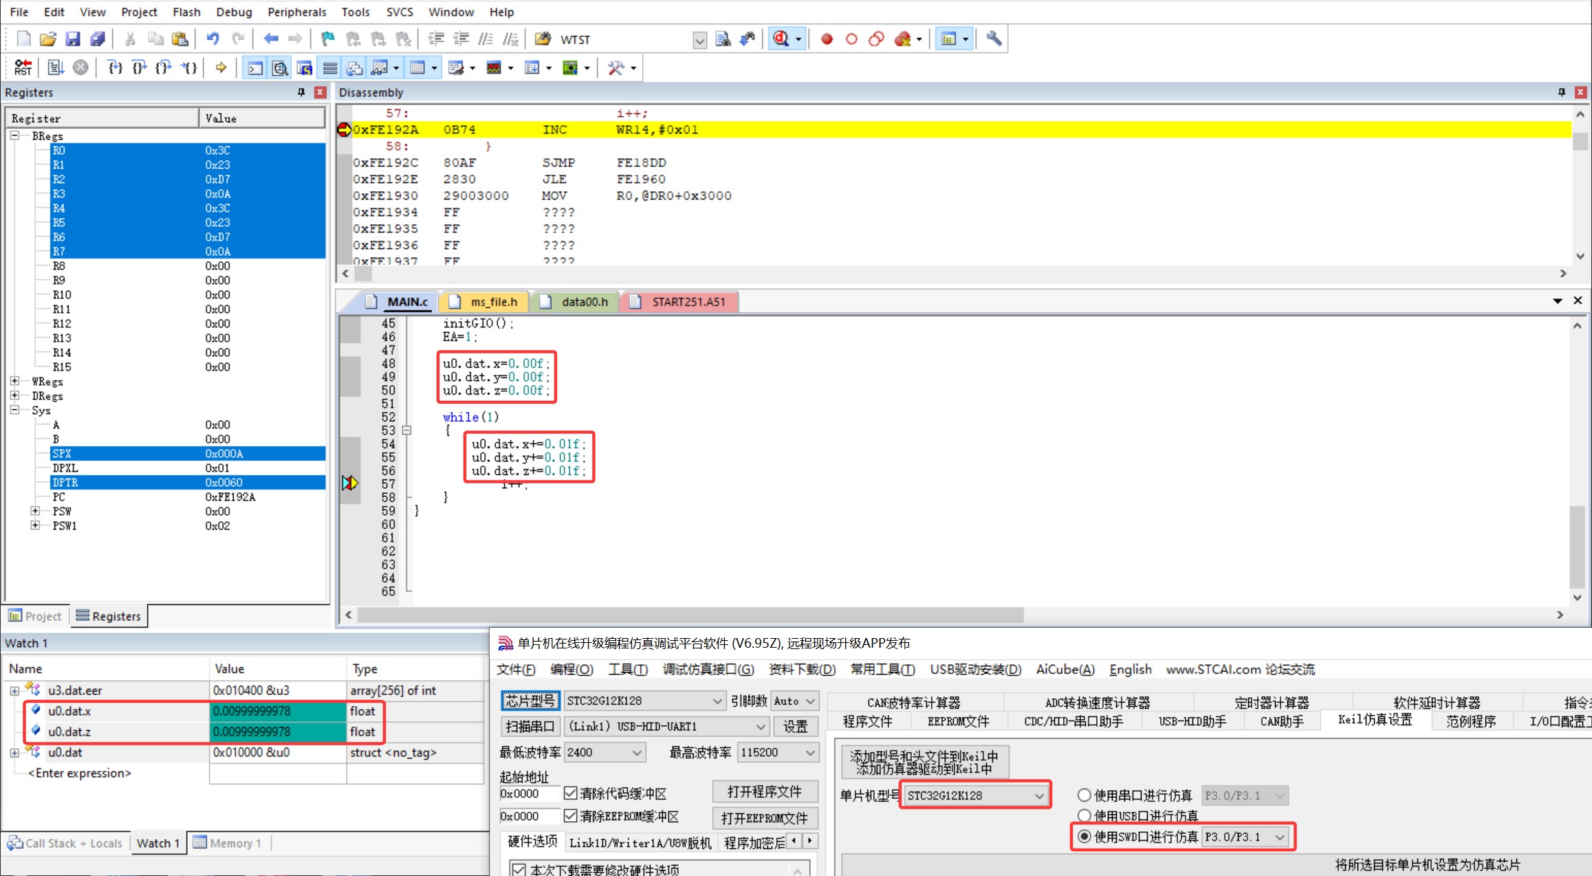Click the Start/Stop Debug Session icon

click(781, 39)
